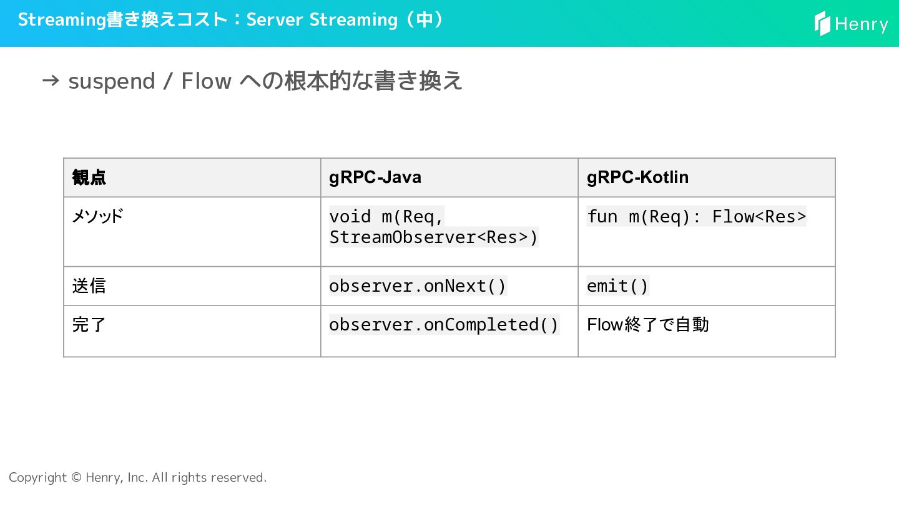Click the Henry logo icon
This screenshot has height=506, width=899.
[x=822, y=24]
